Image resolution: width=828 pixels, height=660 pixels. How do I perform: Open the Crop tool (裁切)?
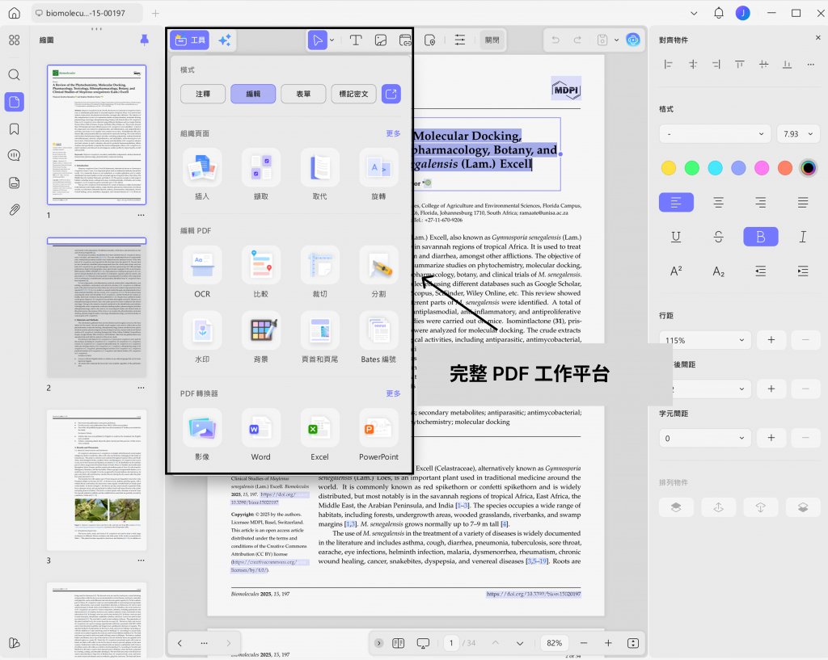pos(319,271)
